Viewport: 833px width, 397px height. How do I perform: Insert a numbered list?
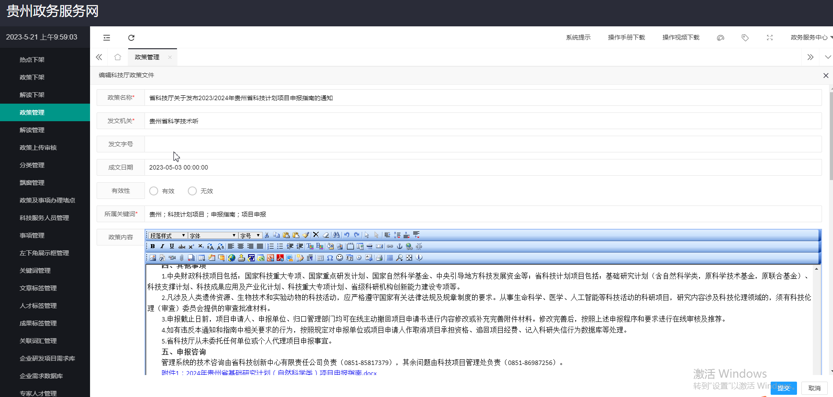[270, 246]
